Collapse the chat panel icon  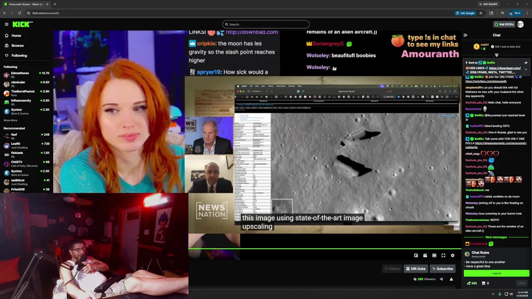coord(465,35)
